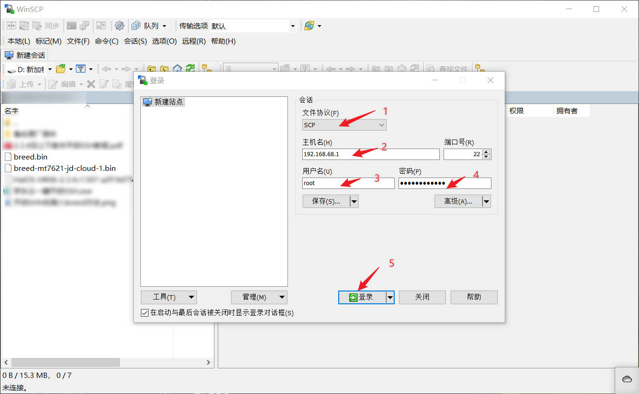Click the home directory icon
Screen dimensions: 639x394
point(177,69)
